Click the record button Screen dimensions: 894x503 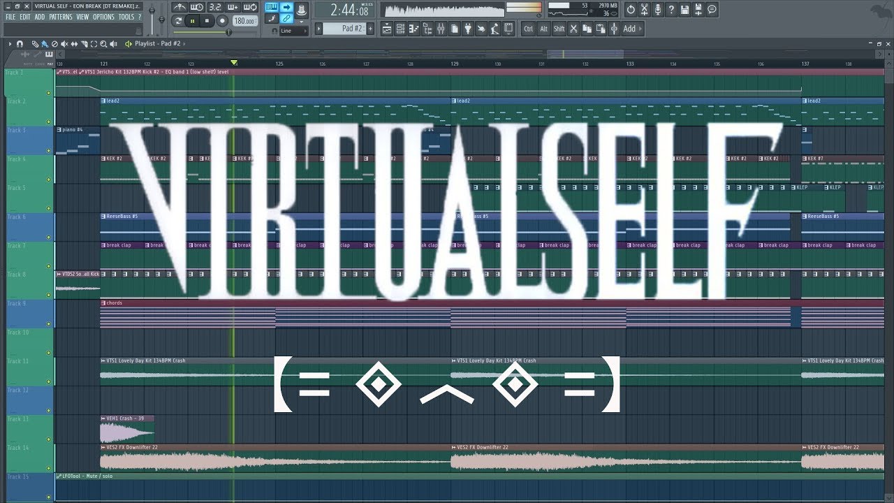[222, 21]
